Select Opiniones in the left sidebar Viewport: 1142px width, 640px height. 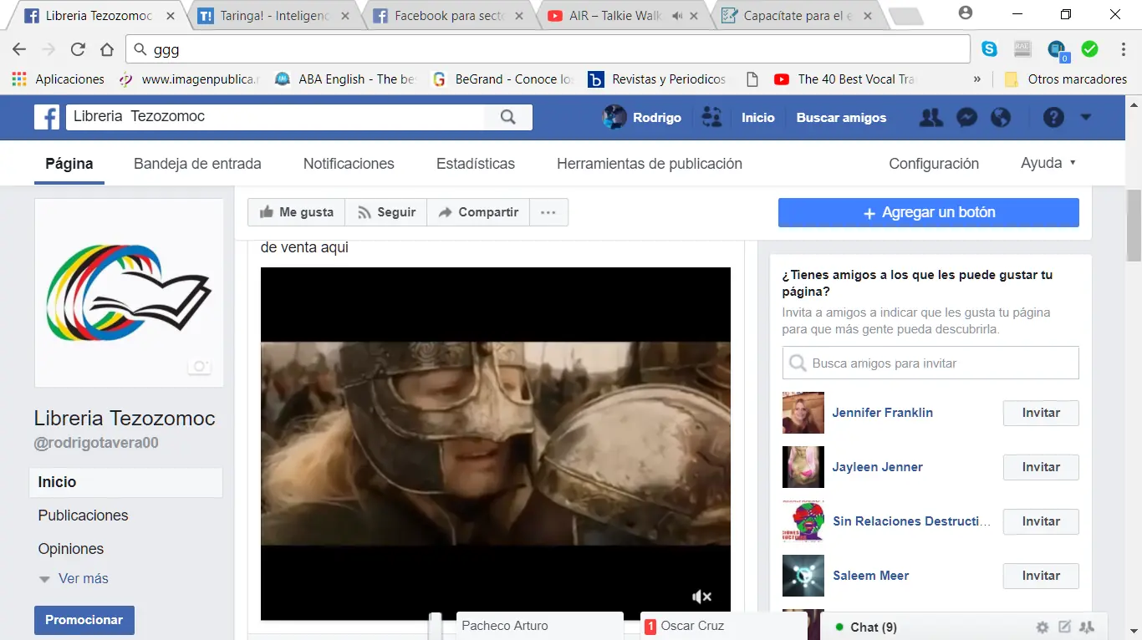(71, 549)
